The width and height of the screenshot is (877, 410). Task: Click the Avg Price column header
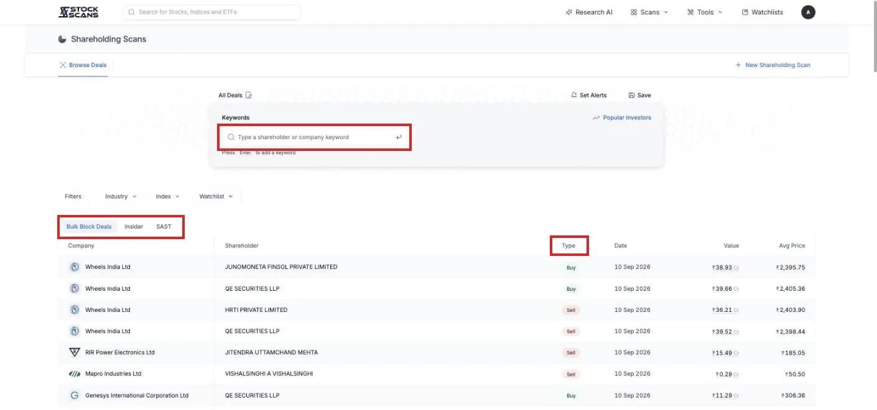(x=792, y=246)
